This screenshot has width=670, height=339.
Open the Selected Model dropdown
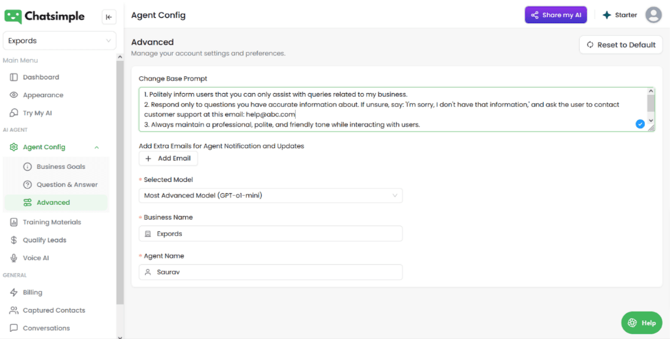pyautogui.click(x=270, y=195)
